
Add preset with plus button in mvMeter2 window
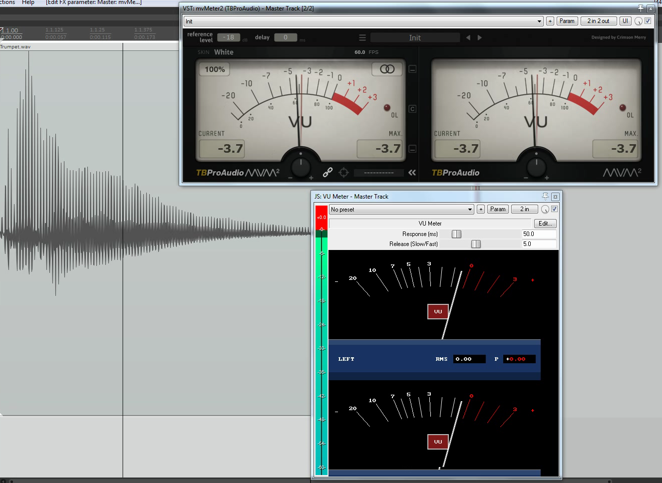click(x=550, y=21)
